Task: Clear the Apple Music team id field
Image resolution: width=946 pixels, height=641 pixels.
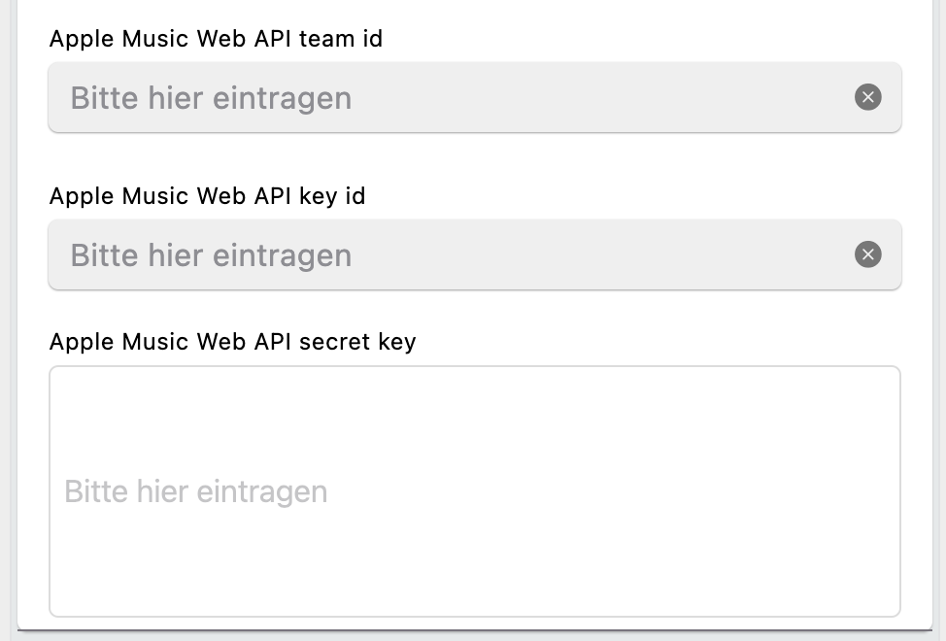Action: (x=867, y=97)
